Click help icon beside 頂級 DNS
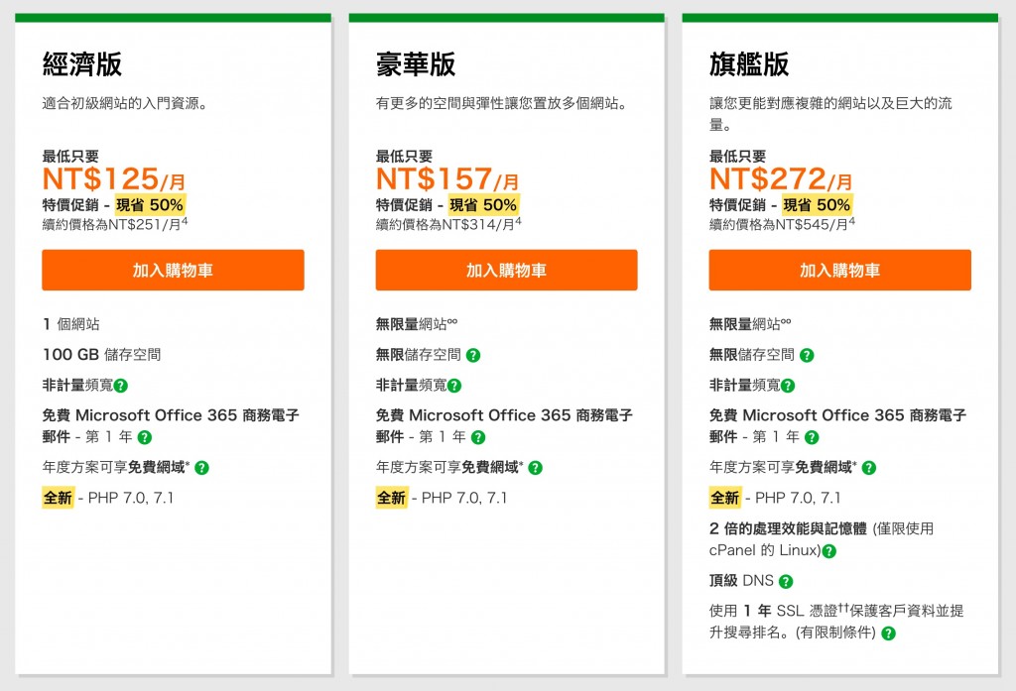 (x=786, y=582)
